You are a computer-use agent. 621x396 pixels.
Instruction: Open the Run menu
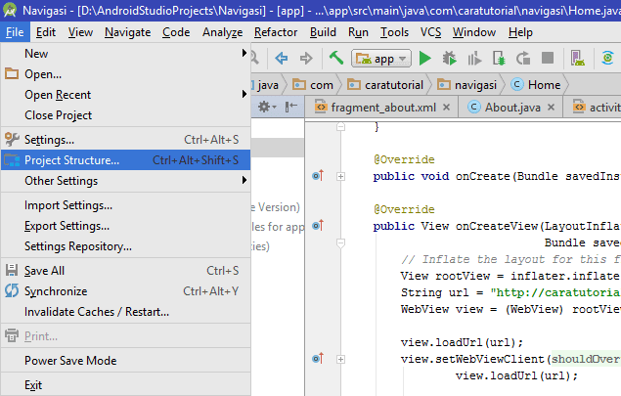click(358, 32)
